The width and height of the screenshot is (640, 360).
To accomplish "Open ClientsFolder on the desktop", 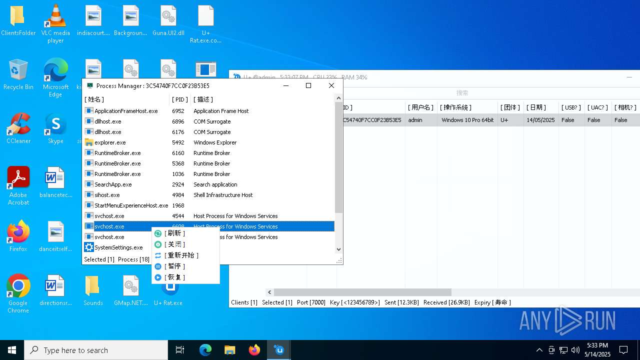I will [x=18, y=21].
